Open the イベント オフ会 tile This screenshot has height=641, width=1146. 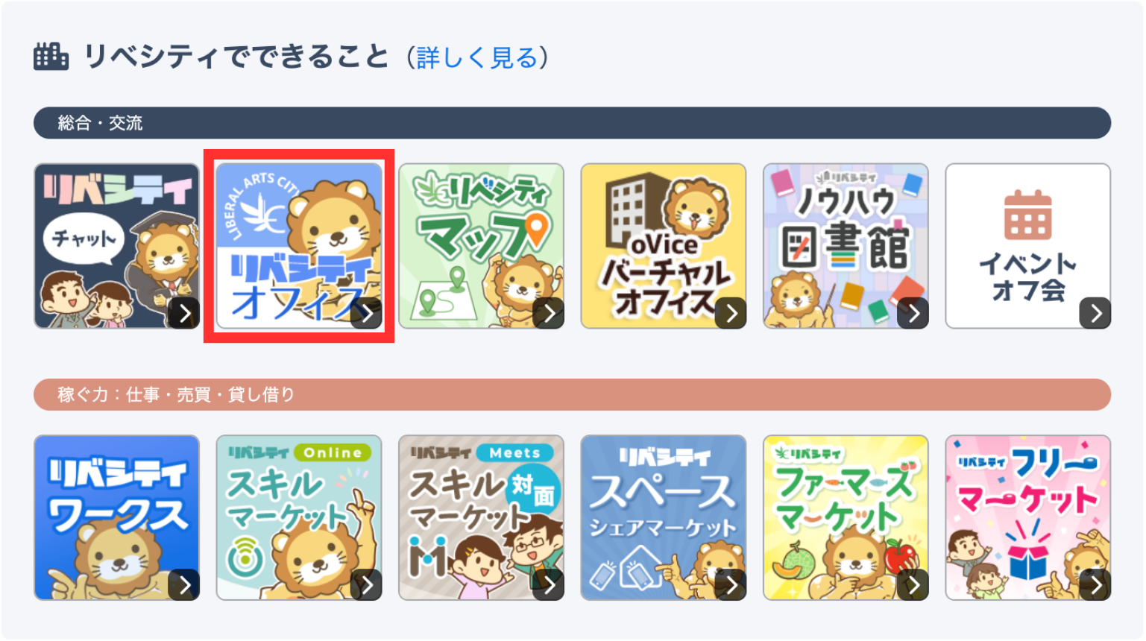pos(1028,246)
